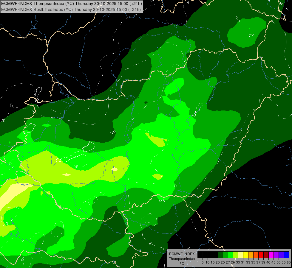
Task: Pick the violet 50-55 legend swatch
Action: pos(281,255)
